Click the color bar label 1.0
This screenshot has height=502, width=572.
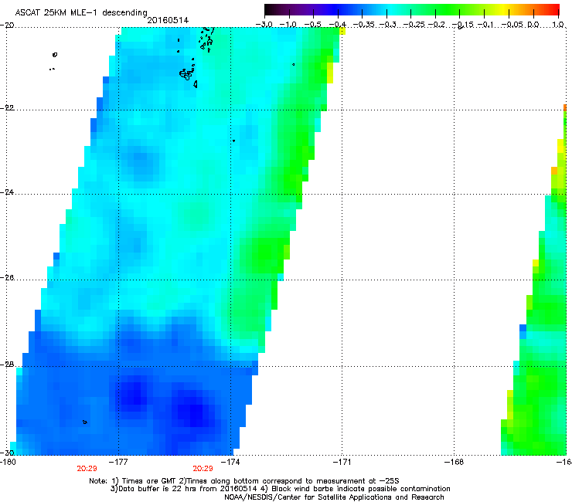(558, 25)
